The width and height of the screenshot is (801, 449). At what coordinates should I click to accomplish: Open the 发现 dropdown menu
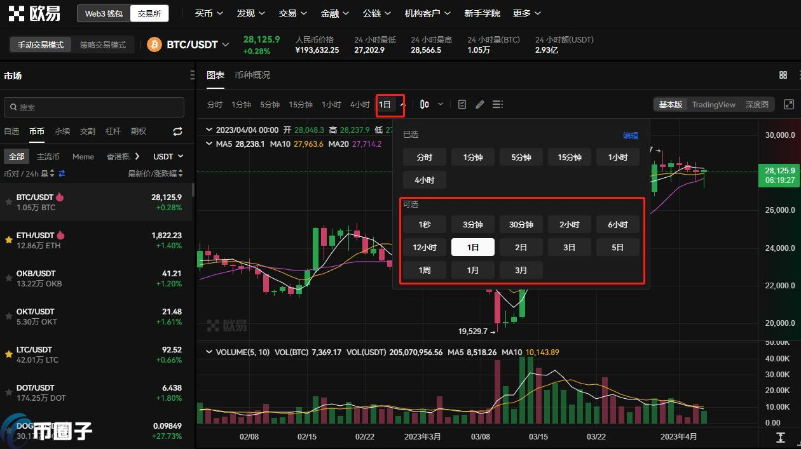click(x=251, y=13)
